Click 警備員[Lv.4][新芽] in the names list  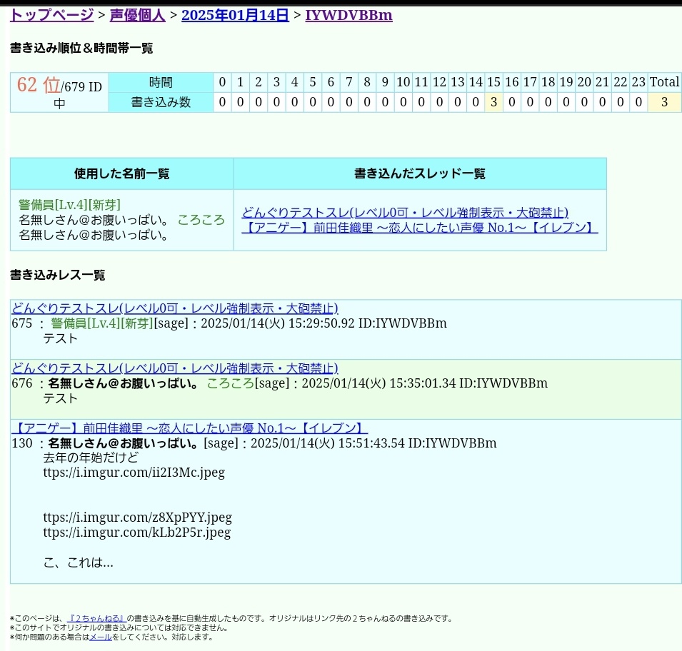tap(69, 205)
